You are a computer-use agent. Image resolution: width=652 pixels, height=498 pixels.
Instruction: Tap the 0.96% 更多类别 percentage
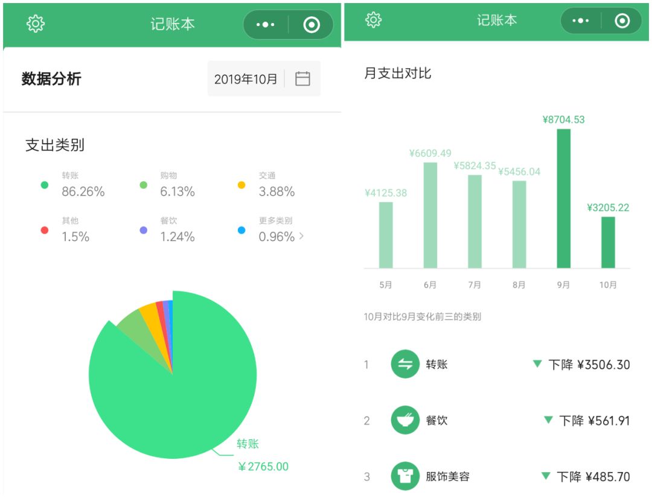(276, 237)
